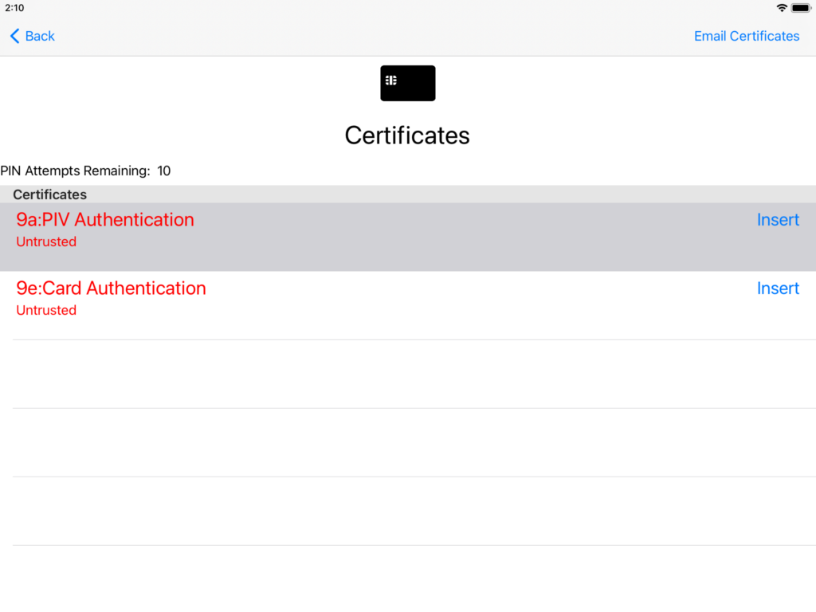
Task: Tap the Wi-Fi status icon
Action: (x=781, y=8)
